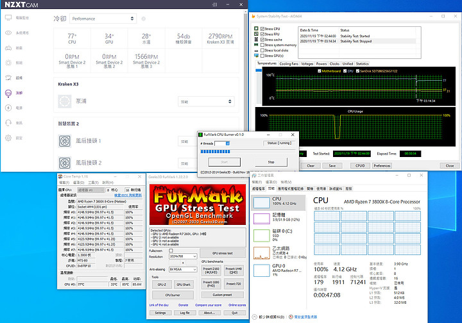Toggle Motherboard graph checkbox in AIDA64
462x323 pixels.
(320, 71)
